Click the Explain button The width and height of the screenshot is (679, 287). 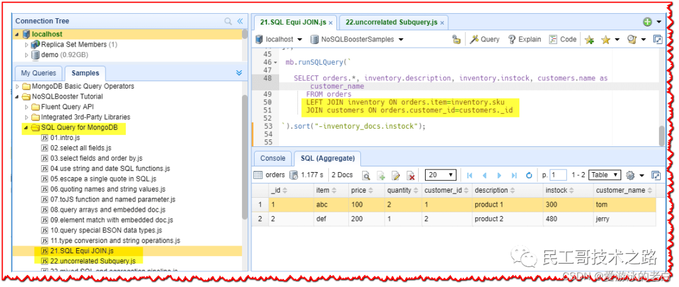click(x=524, y=40)
